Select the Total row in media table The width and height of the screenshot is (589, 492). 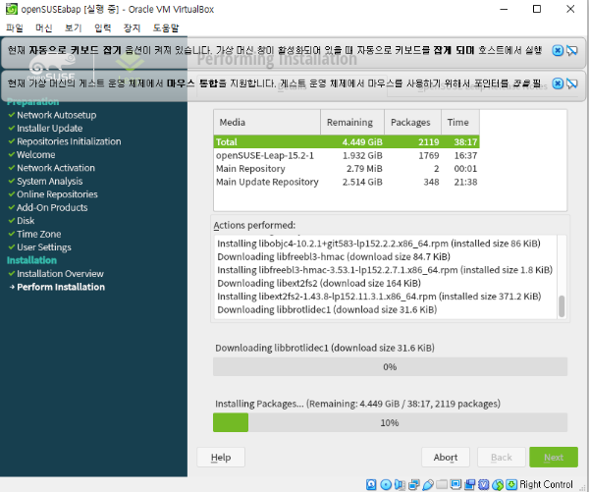pos(347,141)
